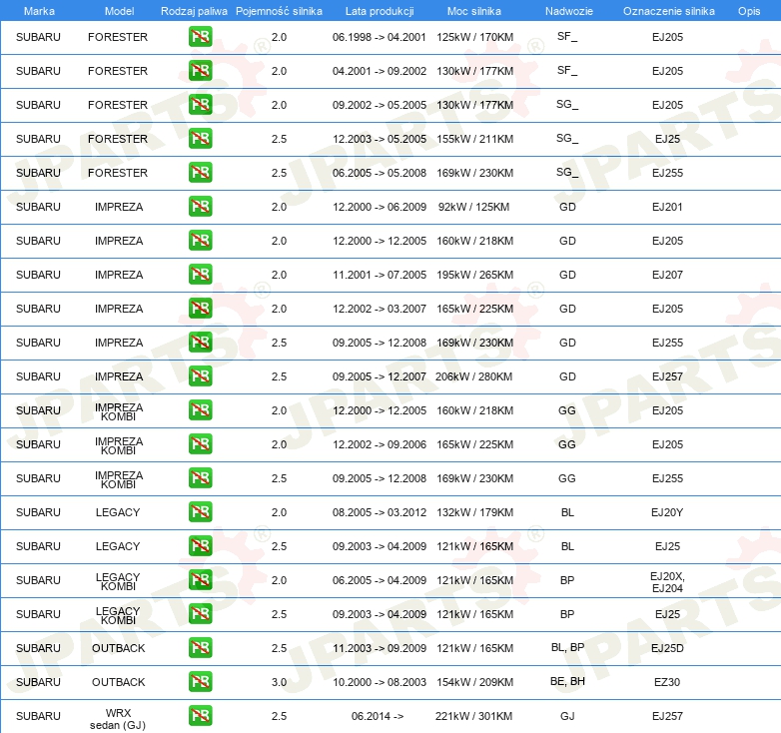Click fuel icon in Impreza 12.2000->12.2005 GD row
This screenshot has height=733, width=781.
click(x=200, y=241)
